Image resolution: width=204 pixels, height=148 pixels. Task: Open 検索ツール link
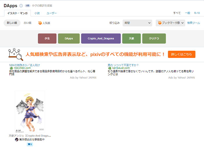pyautogui.click(x=194, y=23)
